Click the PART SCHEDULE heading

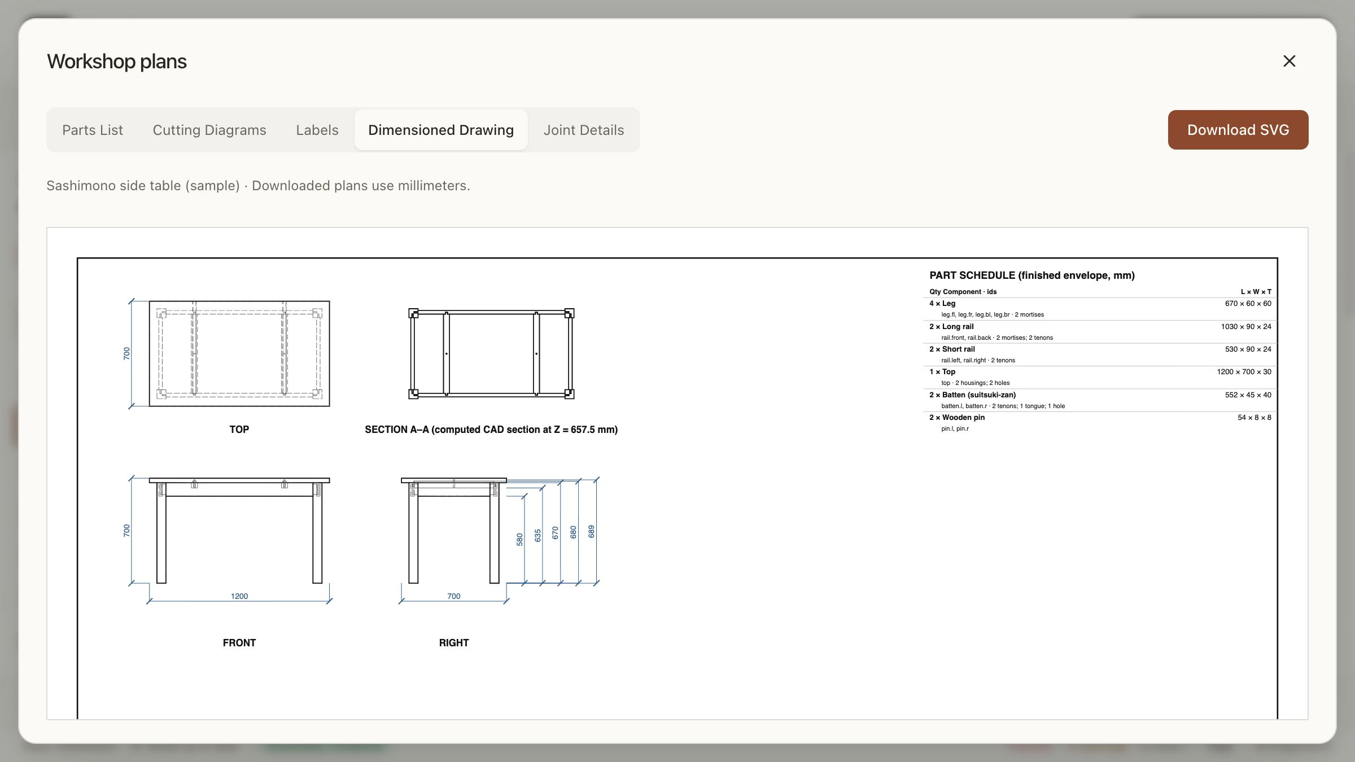(1032, 275)
